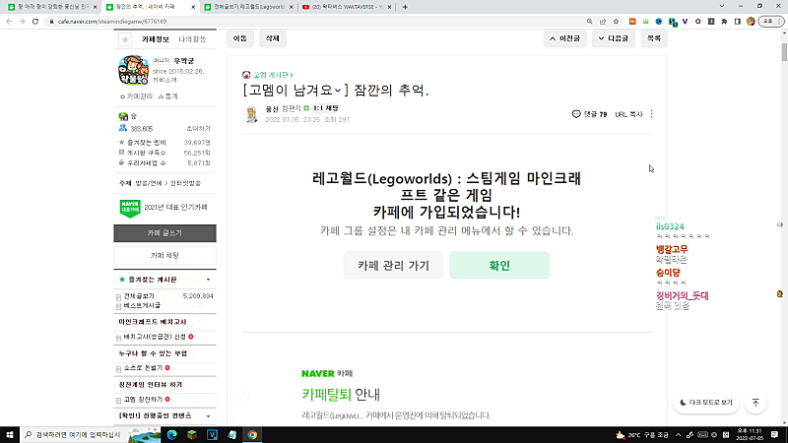
Task: Go to the previous post with 이전글
Action: point(564,38)
